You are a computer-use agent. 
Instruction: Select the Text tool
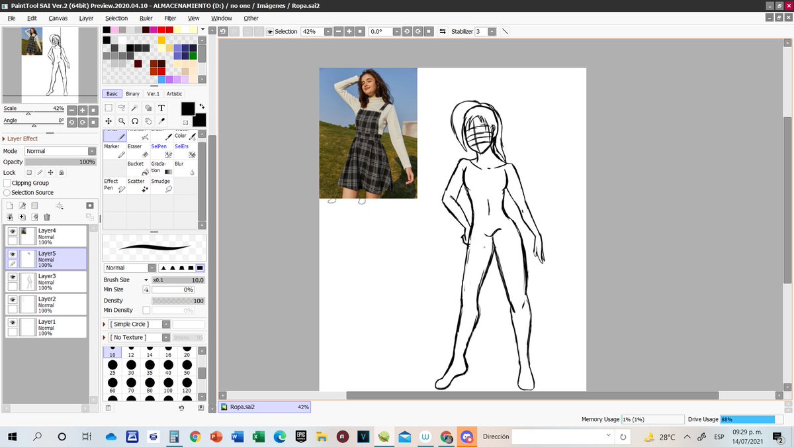point(161,108)
